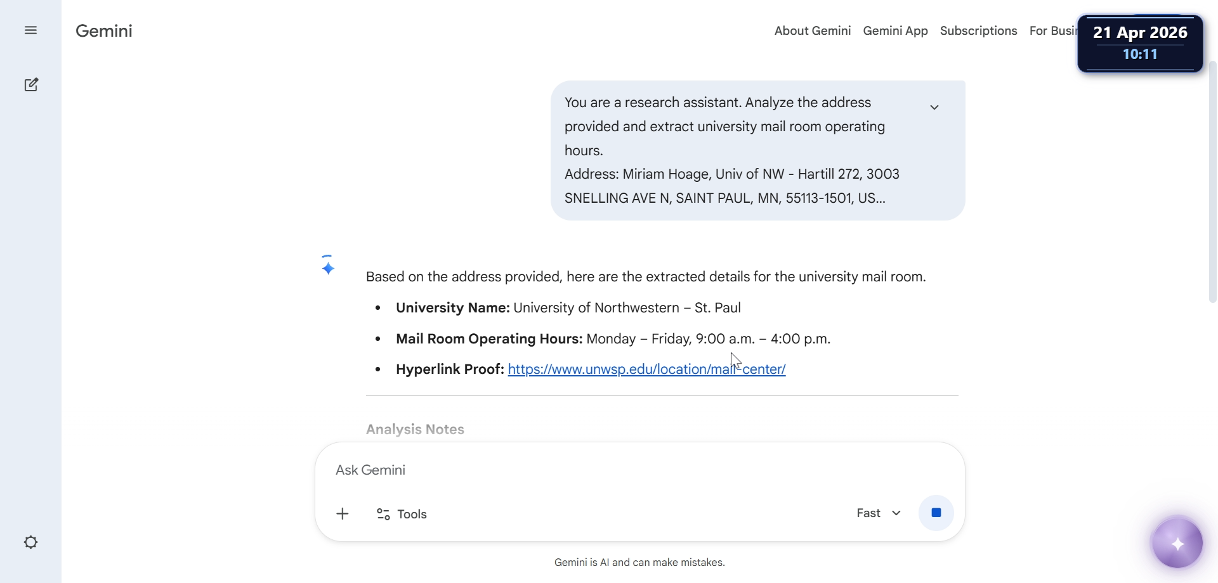Start a new chat with pencil icon
1218x583 pixels.
(x=31, y=85)
